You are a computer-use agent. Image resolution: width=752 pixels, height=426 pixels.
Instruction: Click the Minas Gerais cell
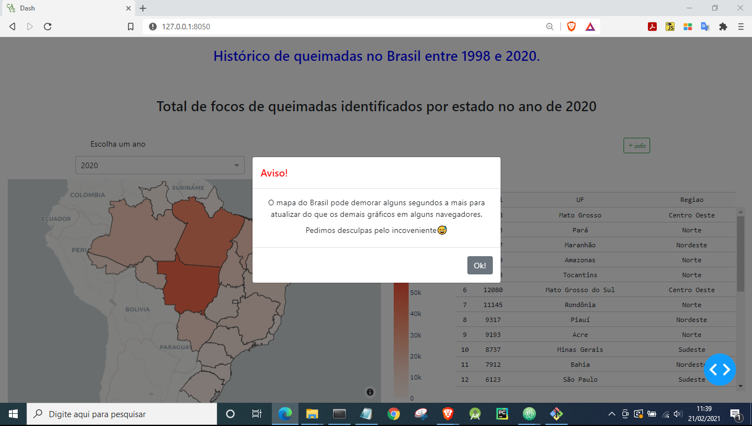click(580, 349)
